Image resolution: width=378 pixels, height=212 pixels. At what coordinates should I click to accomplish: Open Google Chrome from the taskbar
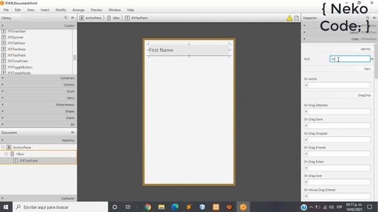click(x=148, y=207)
